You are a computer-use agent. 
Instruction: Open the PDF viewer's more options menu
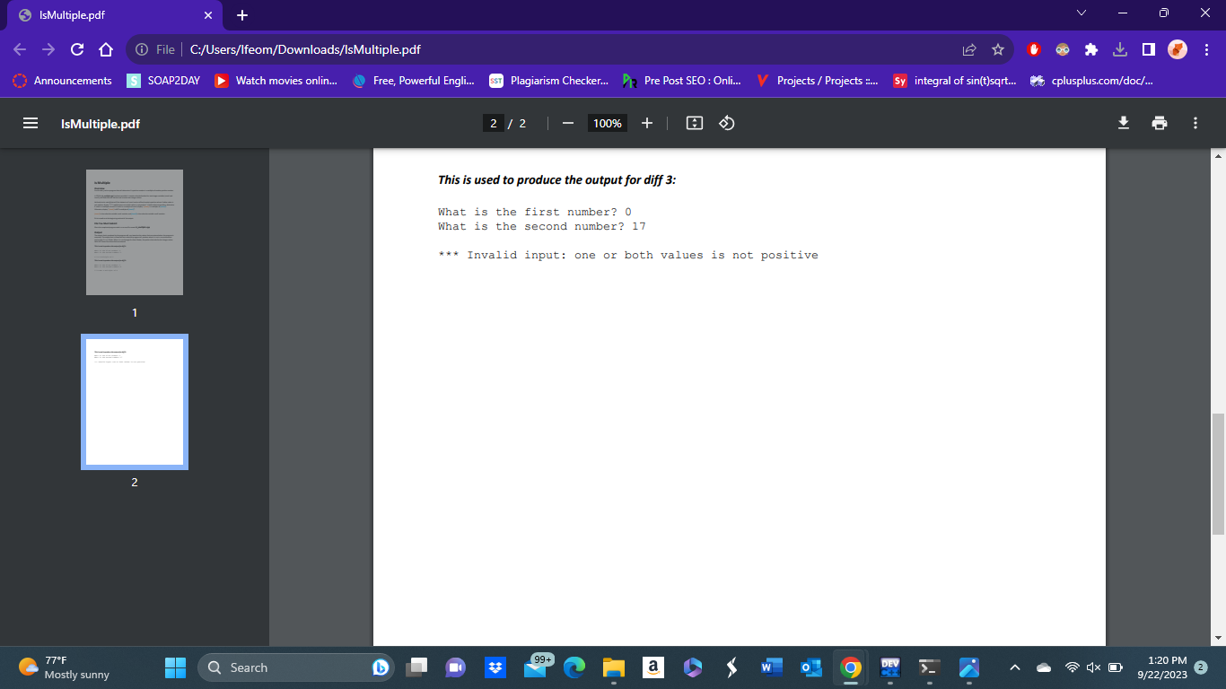[1195, 123]
